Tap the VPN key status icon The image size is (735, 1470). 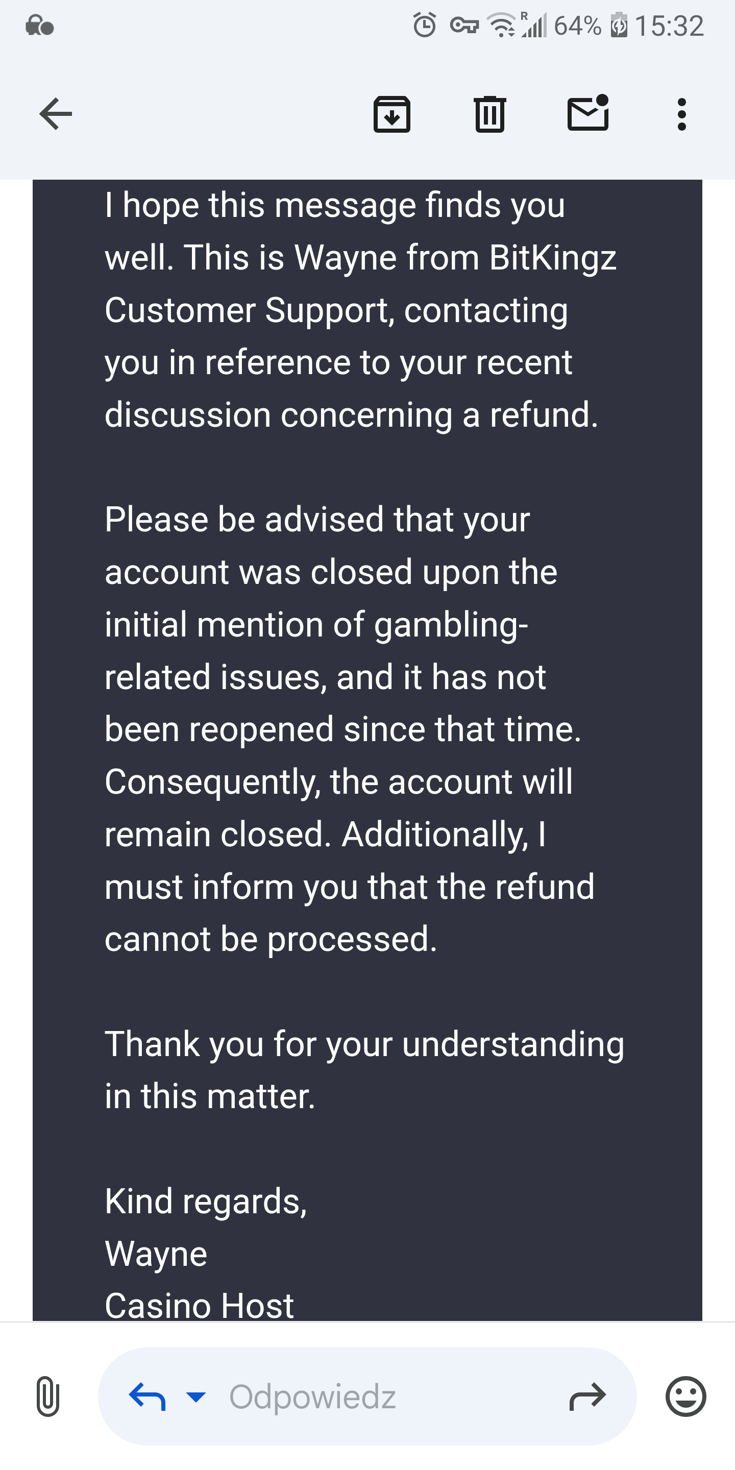(464, 26)
